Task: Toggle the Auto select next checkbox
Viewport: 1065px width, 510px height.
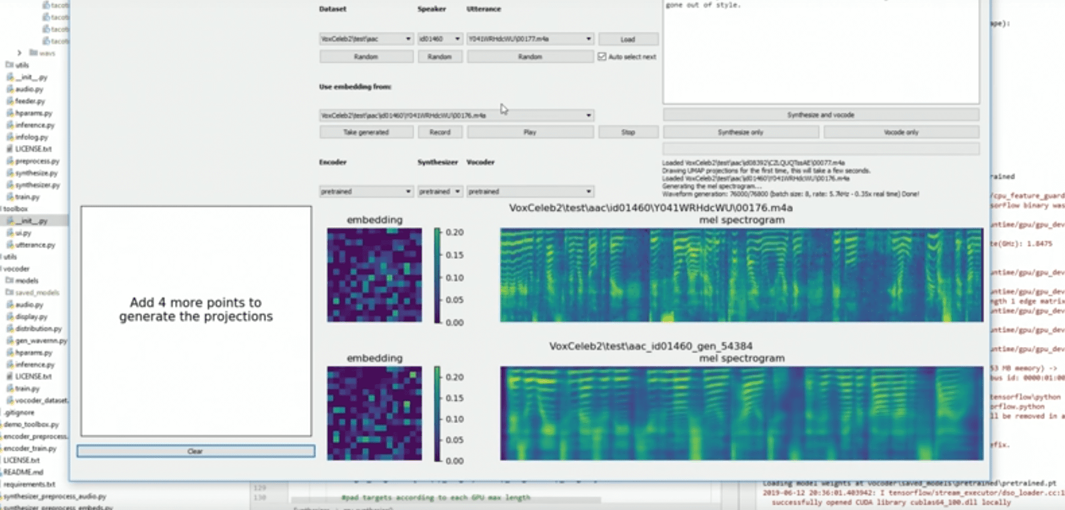Action: point(602,56)
